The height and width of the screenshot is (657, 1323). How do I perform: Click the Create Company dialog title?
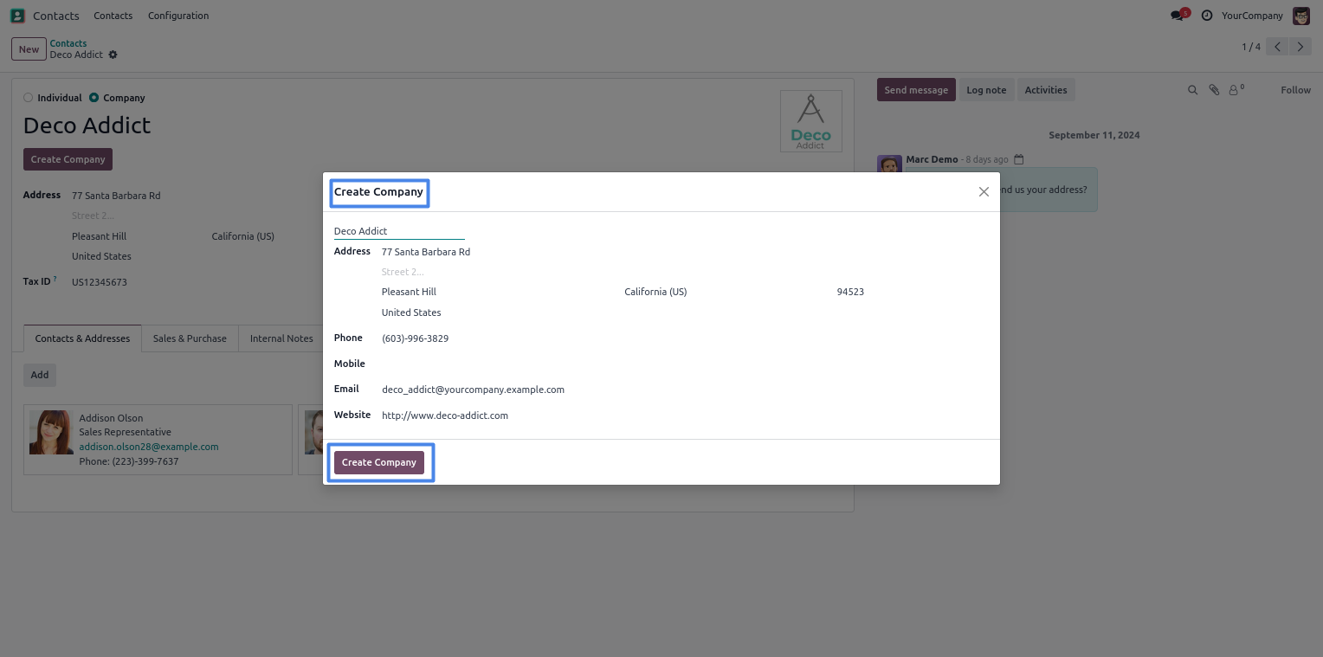(379, 192)
